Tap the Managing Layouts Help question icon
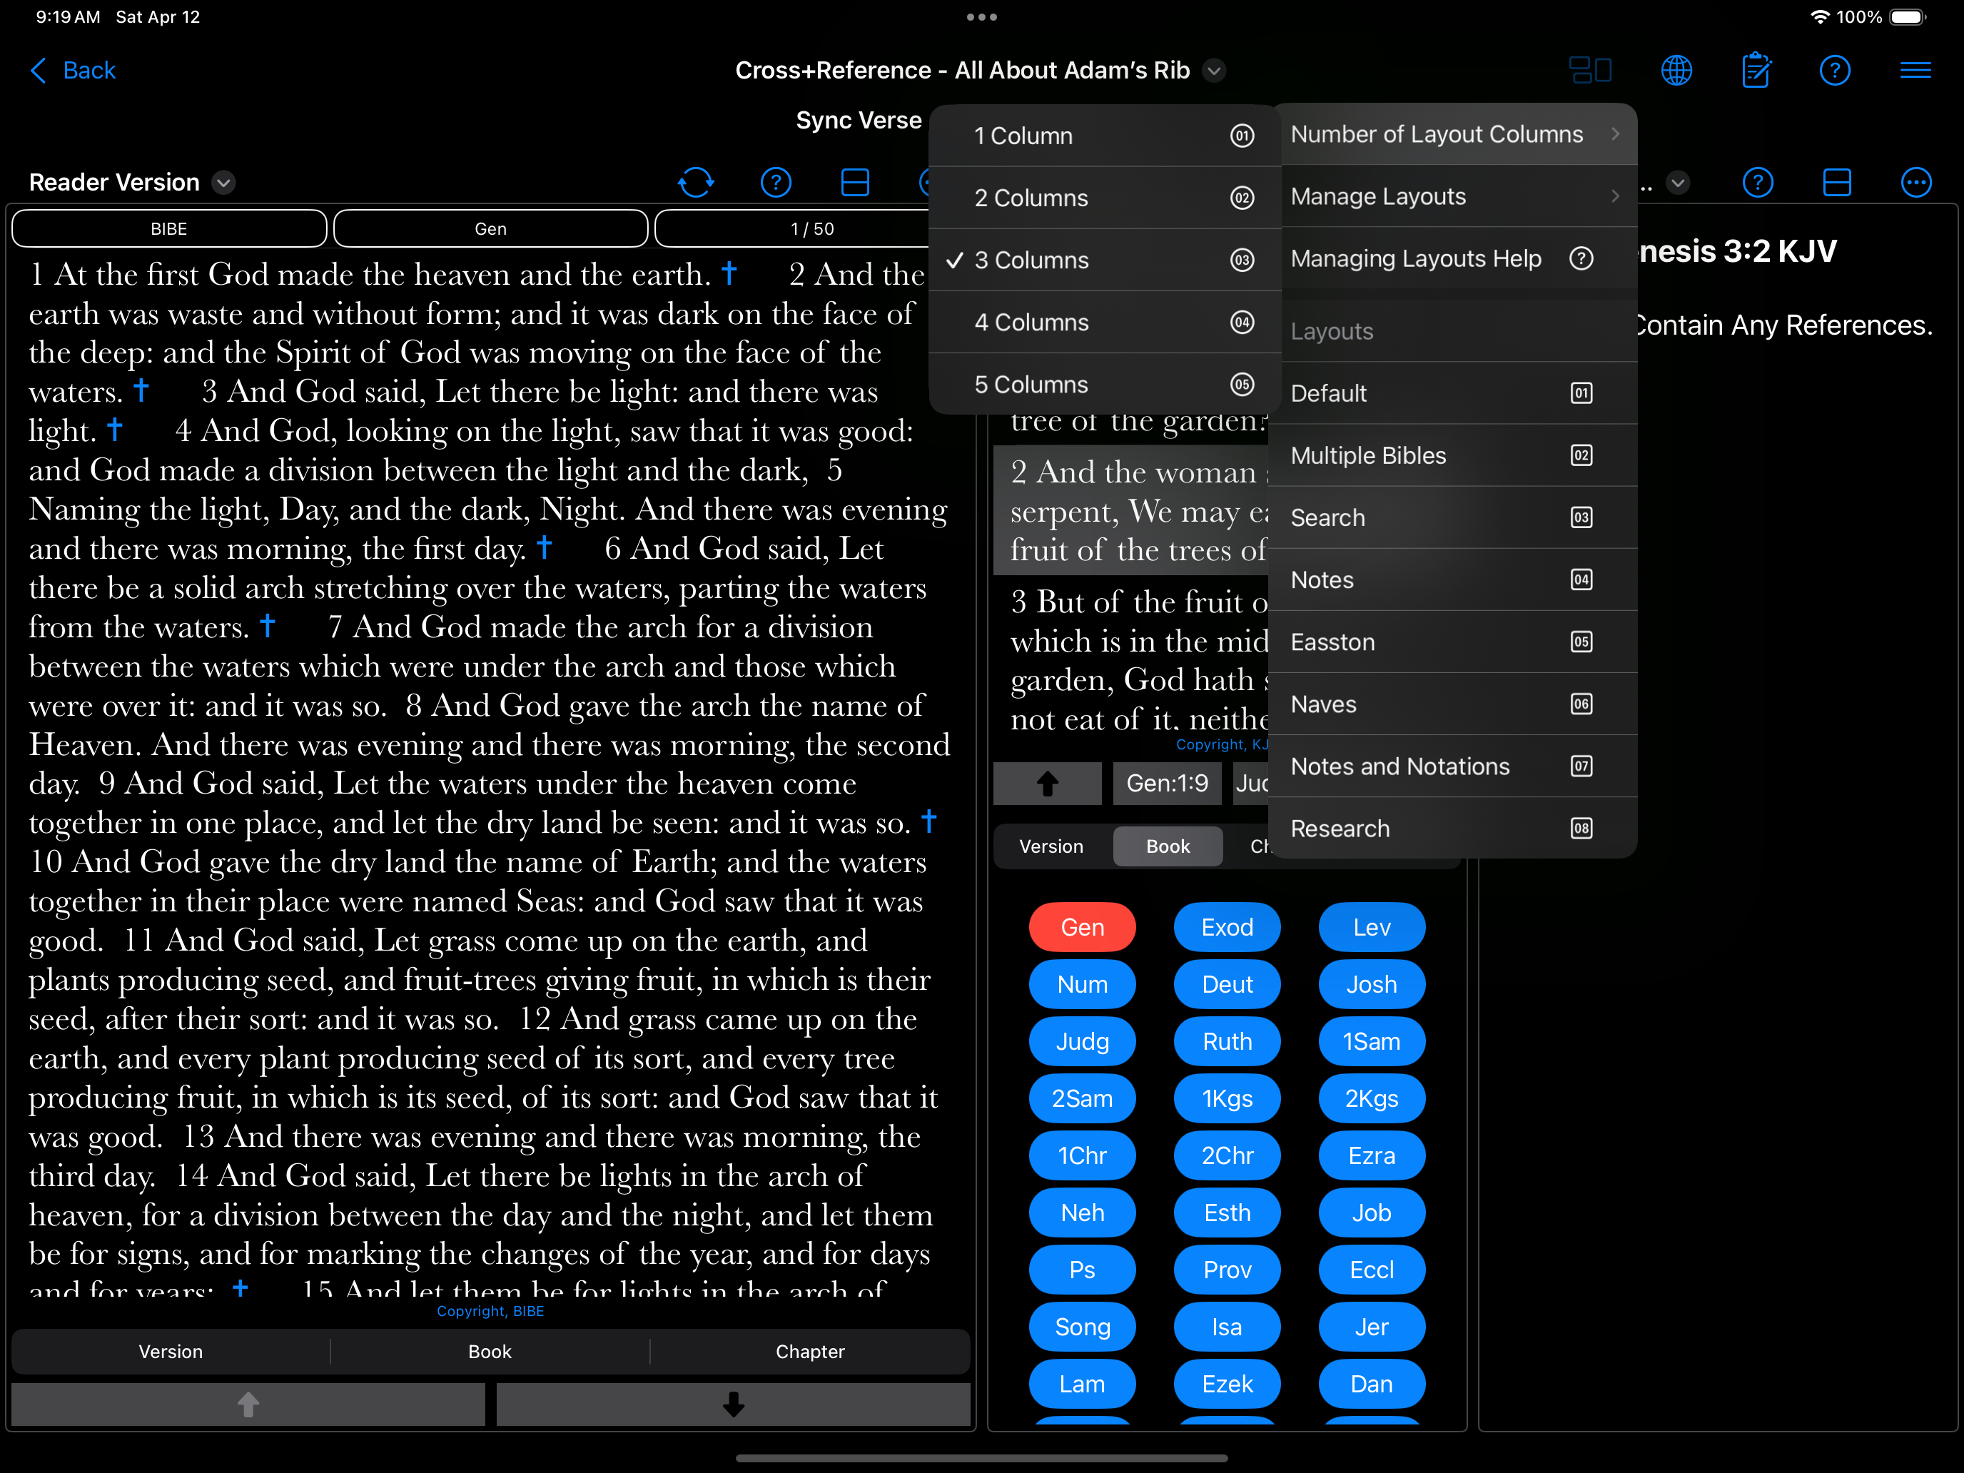Image resolution: width=1964 pixels, height=1473 pixels. point(1581,258)
